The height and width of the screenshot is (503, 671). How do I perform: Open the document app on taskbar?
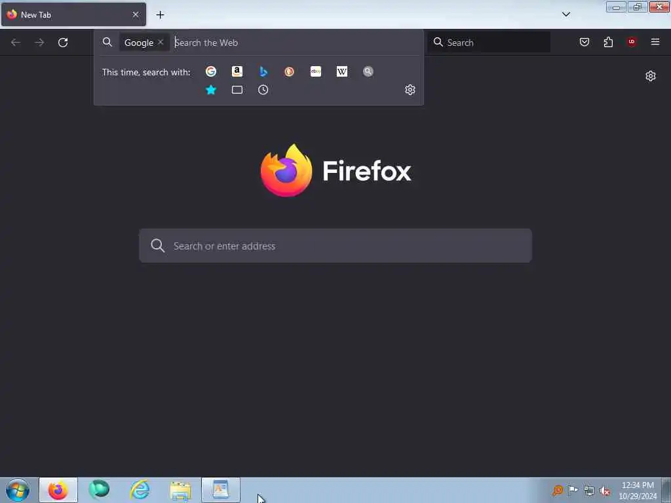(221, 490)
